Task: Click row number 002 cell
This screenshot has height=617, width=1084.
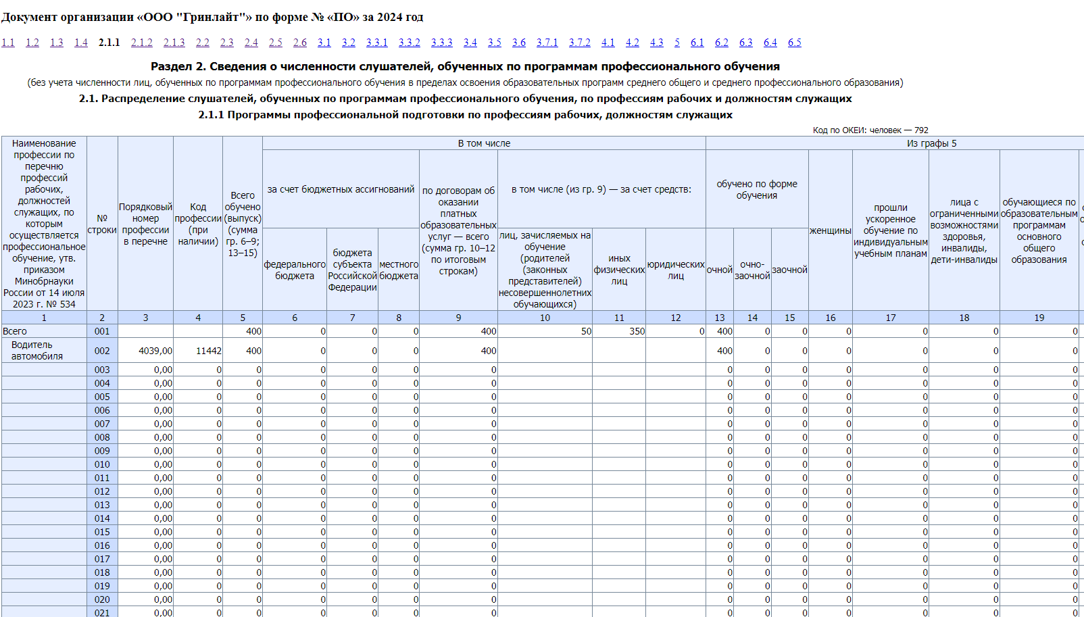Action: tap(102, 350)
